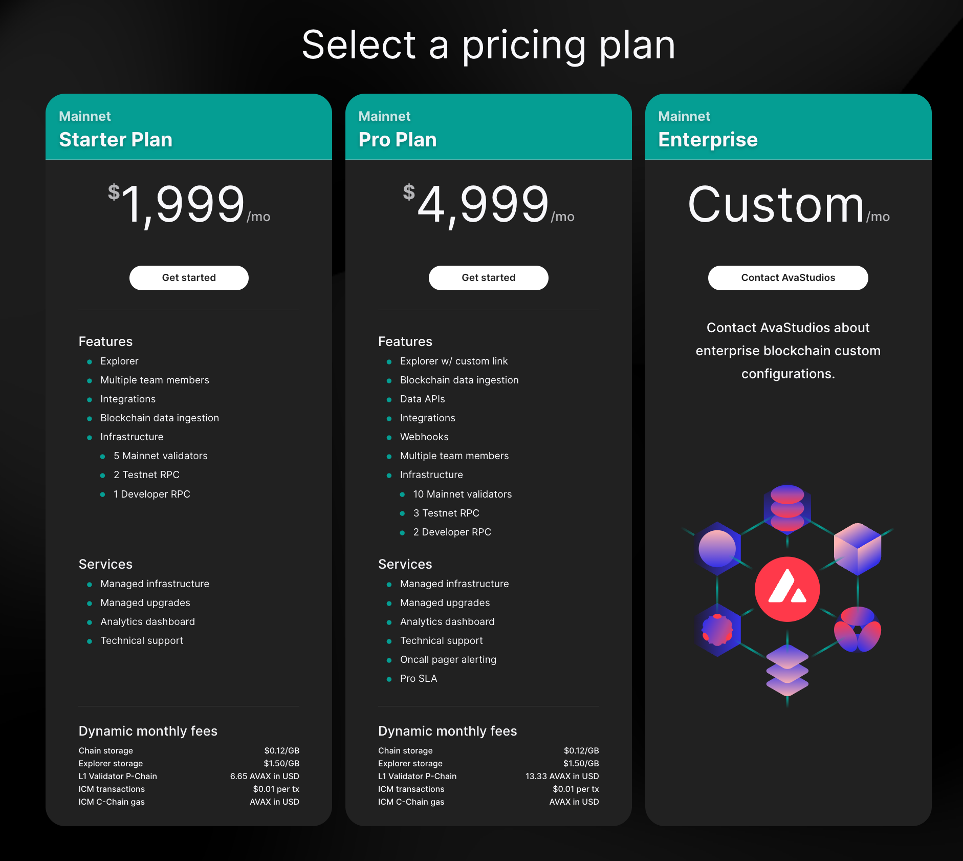Viewport: 963px width, 861px height.
Task: Click the $1,999 monthly price
Action: [x=188, y=205]
